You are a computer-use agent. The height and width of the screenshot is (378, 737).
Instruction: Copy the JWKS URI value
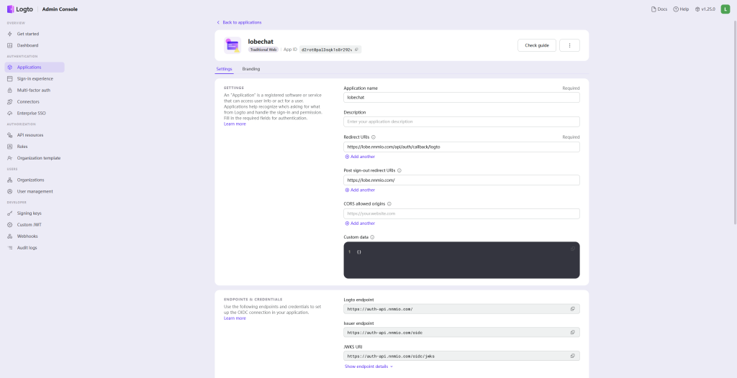point(572,356)
